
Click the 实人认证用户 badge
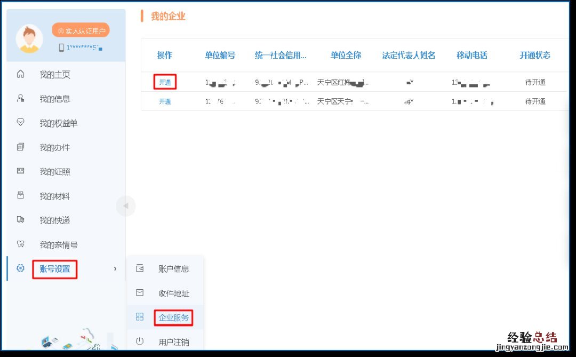[81, 30]
